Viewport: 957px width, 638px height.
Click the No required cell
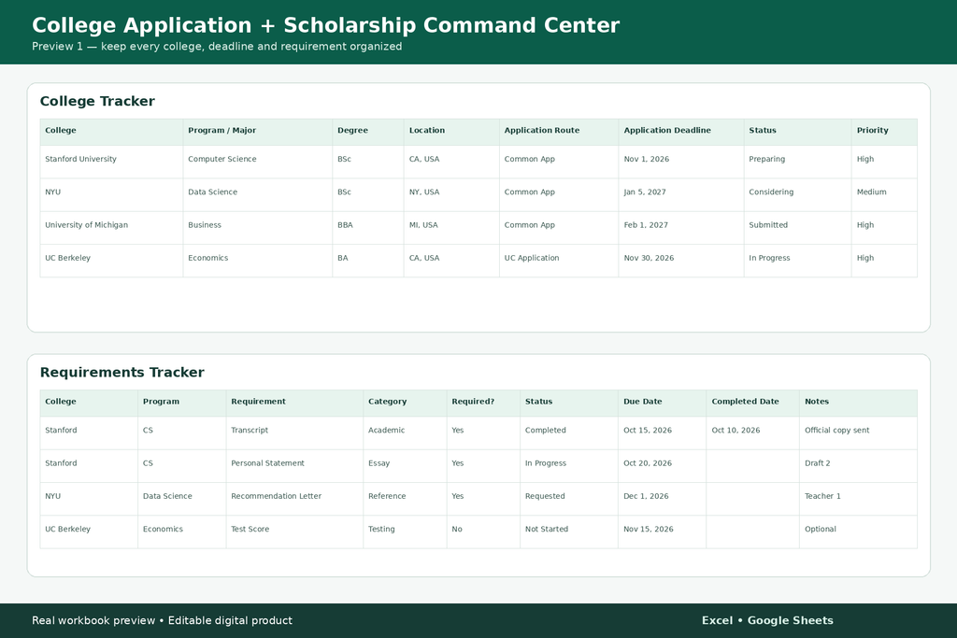pyautogui.click(x=483, y=532)
